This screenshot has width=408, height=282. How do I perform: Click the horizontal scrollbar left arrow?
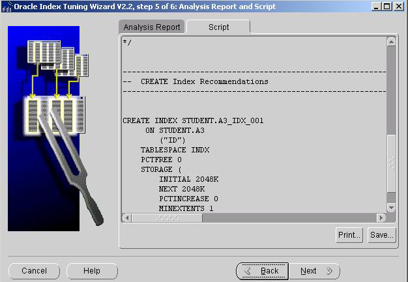tap(126, 218)
